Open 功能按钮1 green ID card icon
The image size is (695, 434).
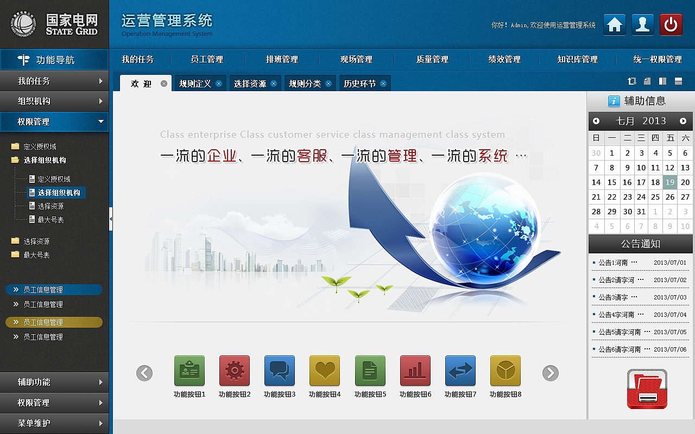pos(189,371)
